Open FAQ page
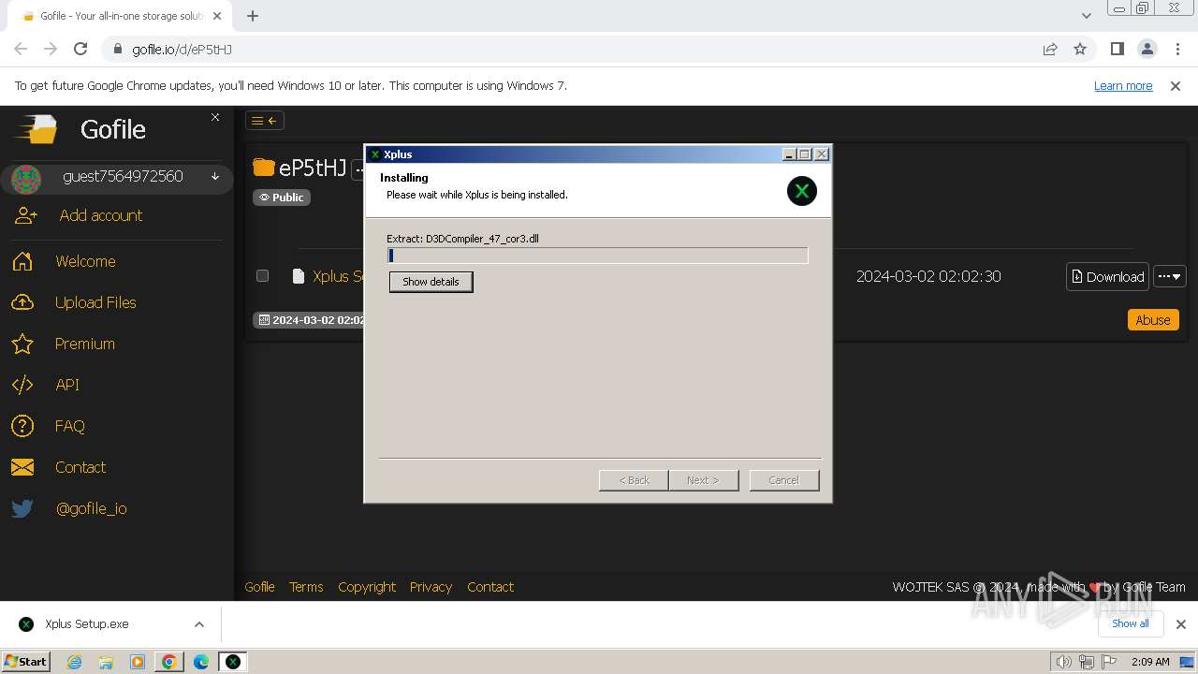The image size is (1198, 674). coord(70,426)
